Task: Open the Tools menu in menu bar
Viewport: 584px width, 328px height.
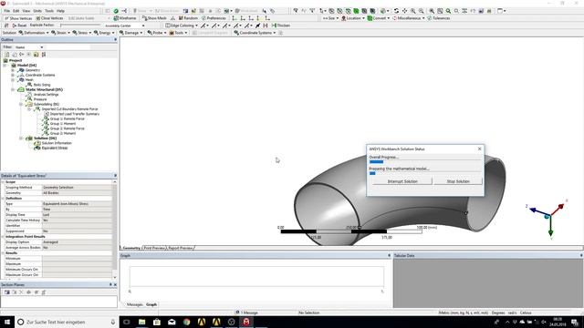Action: coord(49,11)
